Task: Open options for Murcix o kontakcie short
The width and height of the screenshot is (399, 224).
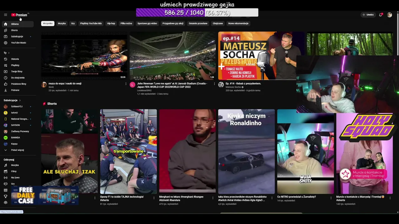Action: [390, 198]
